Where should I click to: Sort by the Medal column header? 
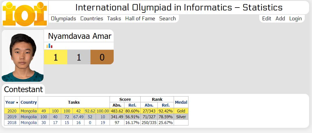[x=181, y=102]
